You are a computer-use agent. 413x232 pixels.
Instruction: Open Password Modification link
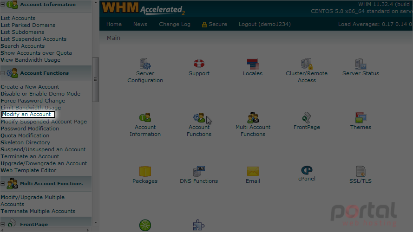[30, 129]
